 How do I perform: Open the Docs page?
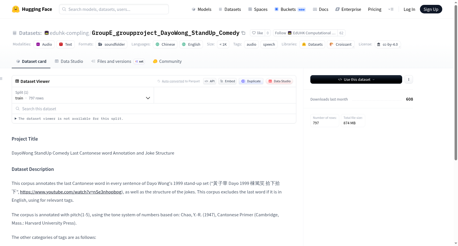(320, 9)
